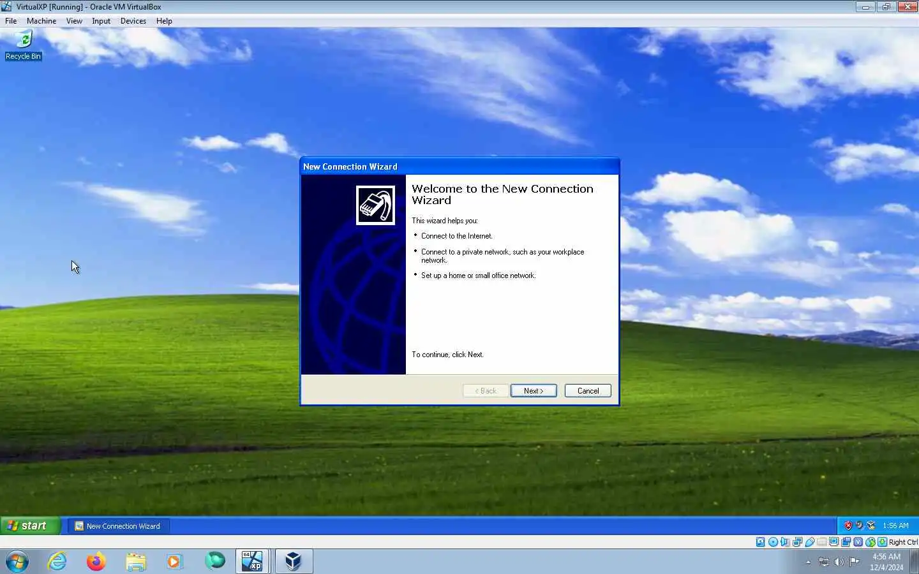Click VirtualBox shared folders indicator
Screen dimensions: 919x574
[822, 542]
